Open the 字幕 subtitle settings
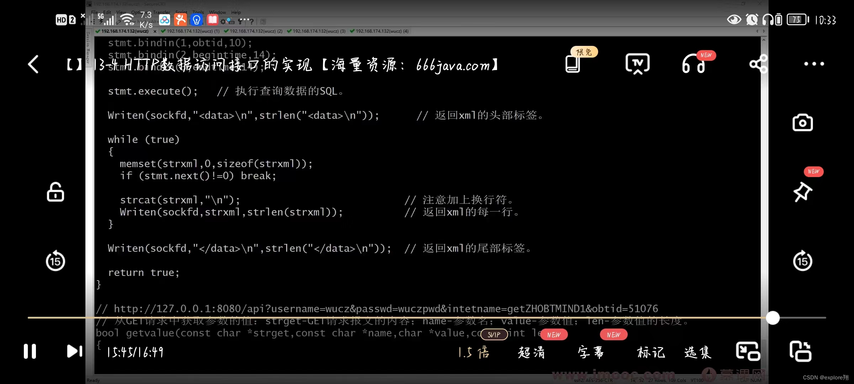Image resolution: width=854 pixels, height=384 pixels. click(x=591, y=352)
